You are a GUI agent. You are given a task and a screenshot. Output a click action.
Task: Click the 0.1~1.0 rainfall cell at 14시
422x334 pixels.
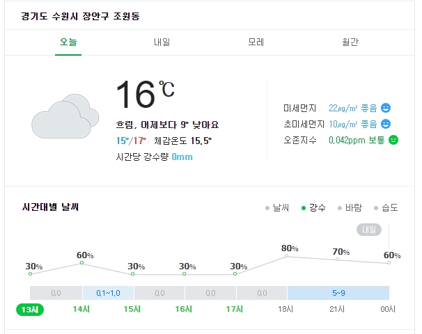(108, 293)
